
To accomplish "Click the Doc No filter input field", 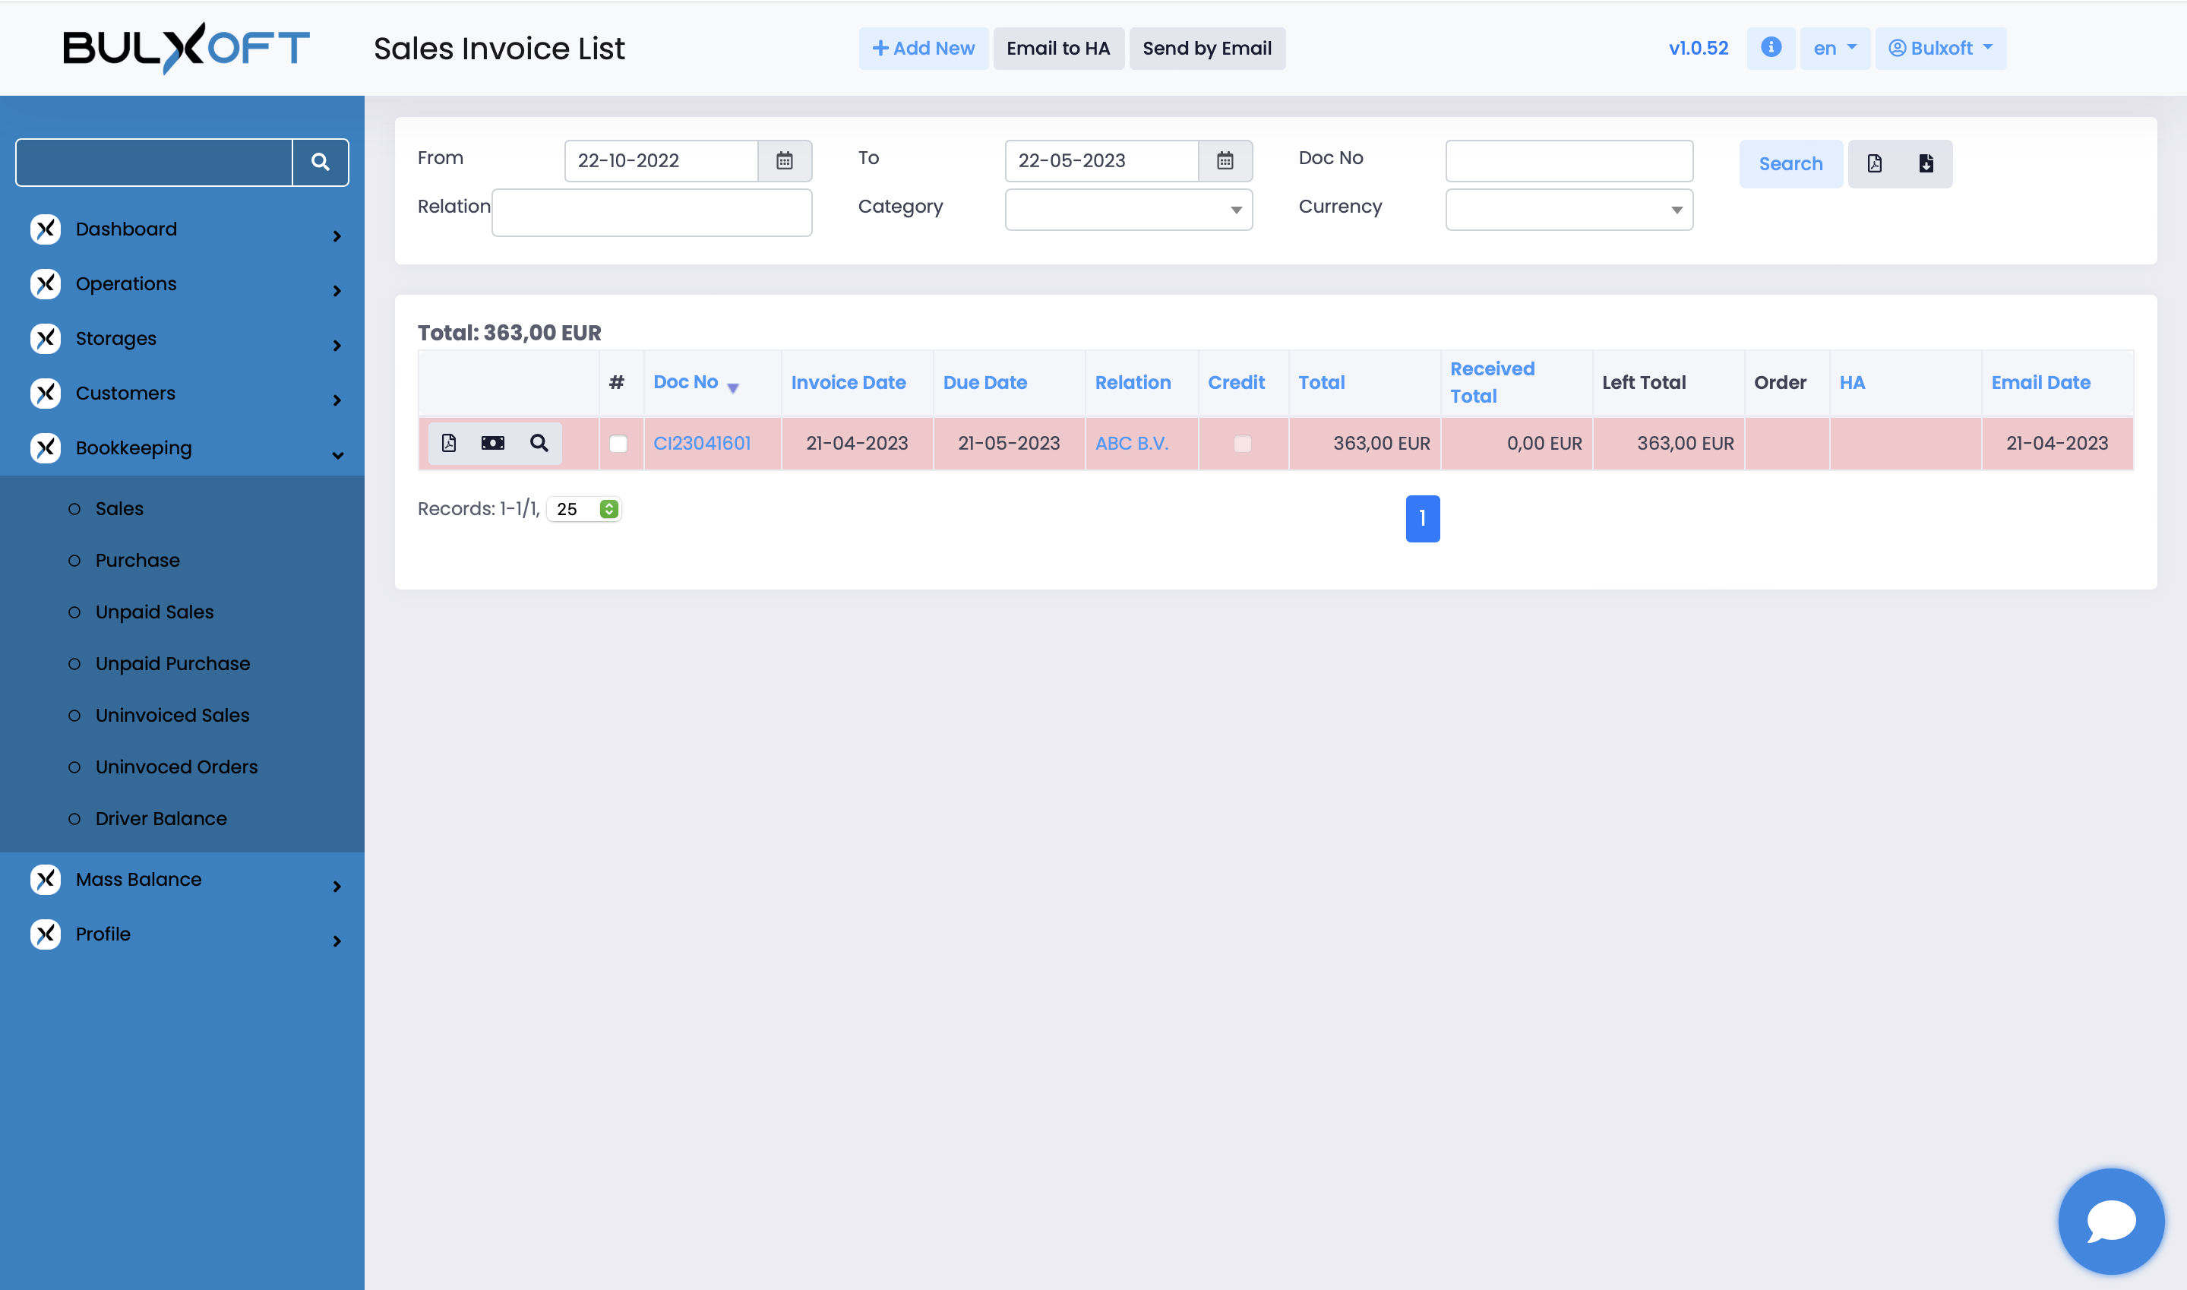I will pyautogui.click(x=1569, y=161).
